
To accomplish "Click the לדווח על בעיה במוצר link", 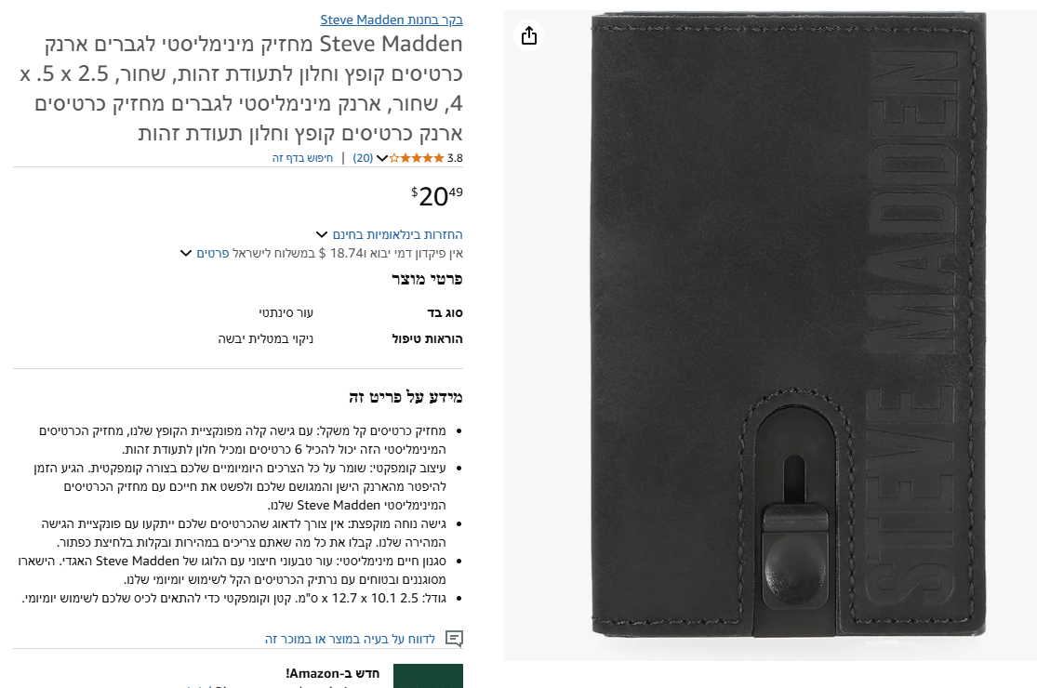I will [351, 639].
